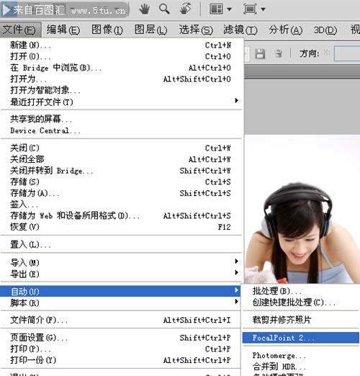Select 打印一份(Y) menu item

(121, 360)
